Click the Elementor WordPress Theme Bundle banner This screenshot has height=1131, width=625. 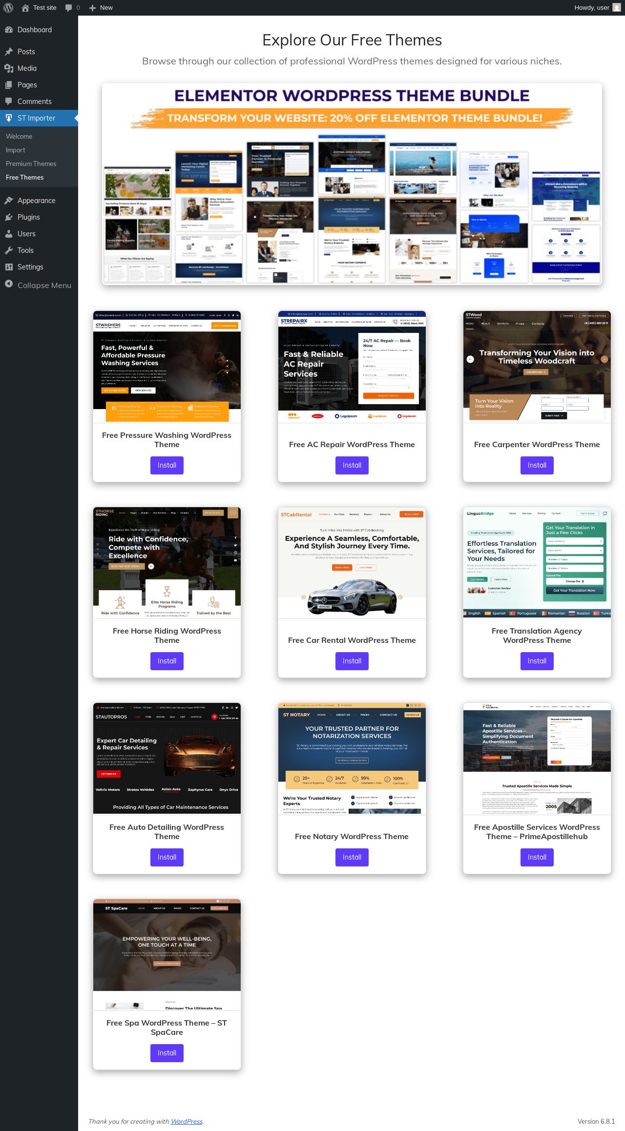(352, 184)
